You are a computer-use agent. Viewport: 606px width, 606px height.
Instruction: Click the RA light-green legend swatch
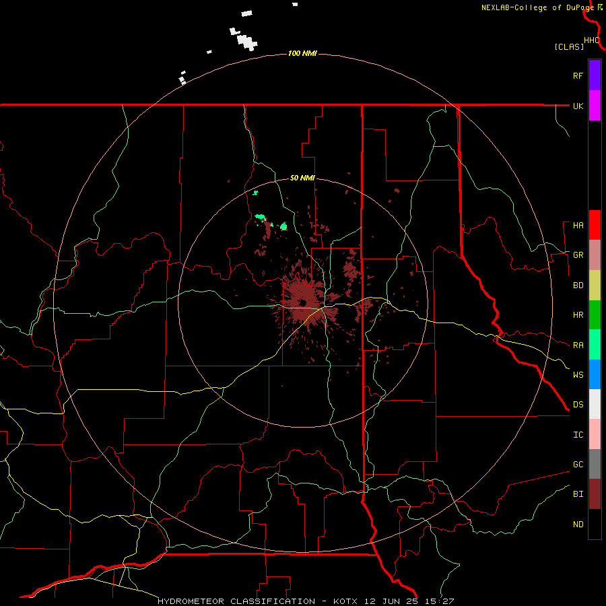pyautogui.click(x=595, y=345)
